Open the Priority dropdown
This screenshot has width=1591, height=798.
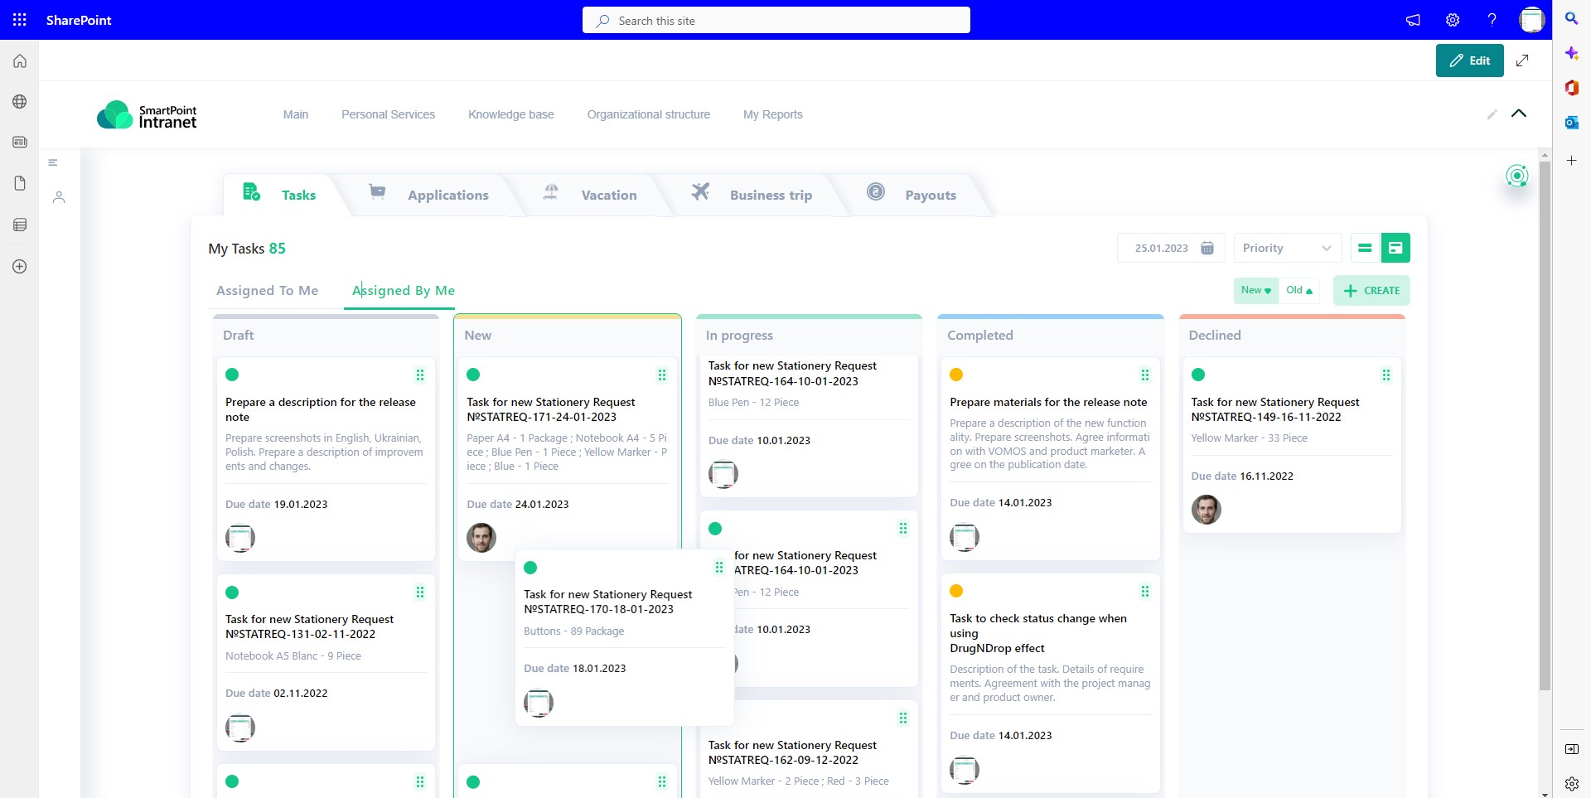tap(1287, 248)
